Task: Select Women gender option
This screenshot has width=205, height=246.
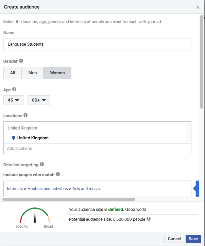Action: (57, 73)
